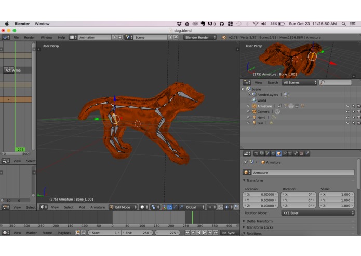Expand the Delta Transform panel
The height and width of the screenshot is (256, 361).
click(x=259, y=221)
